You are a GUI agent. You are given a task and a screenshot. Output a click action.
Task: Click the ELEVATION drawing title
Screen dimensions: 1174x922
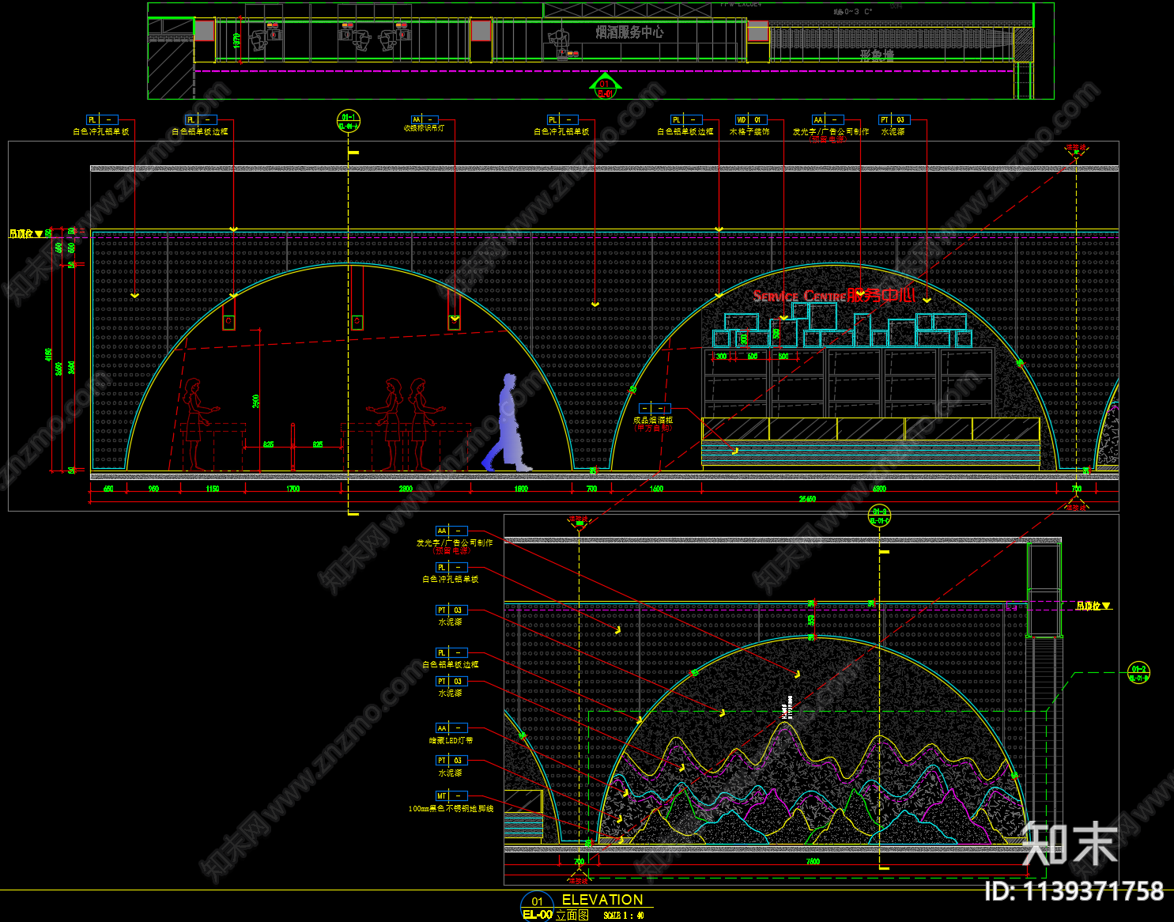(x=602, y=900)
